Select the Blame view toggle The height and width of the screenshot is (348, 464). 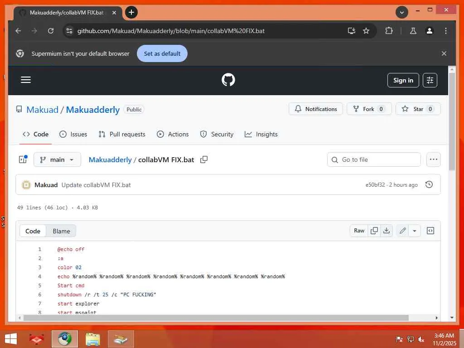(61, 231)
